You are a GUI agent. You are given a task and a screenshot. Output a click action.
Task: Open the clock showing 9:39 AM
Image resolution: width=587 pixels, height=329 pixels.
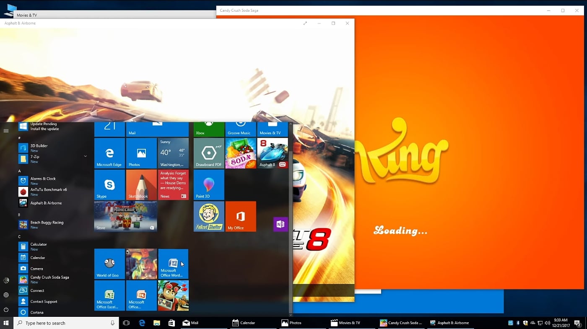pos(561,323)
